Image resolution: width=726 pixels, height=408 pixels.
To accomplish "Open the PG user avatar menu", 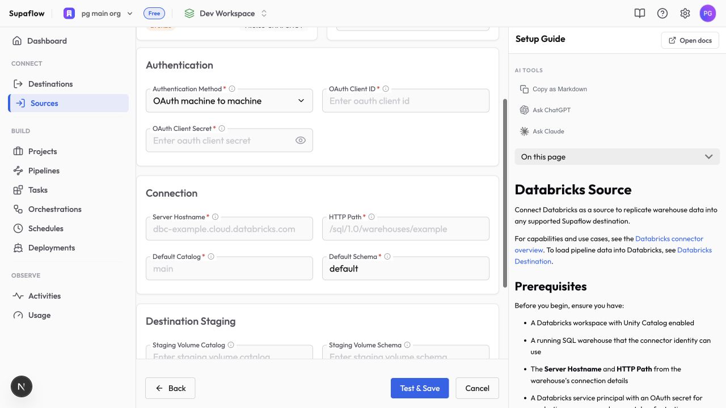I will 708,13.
